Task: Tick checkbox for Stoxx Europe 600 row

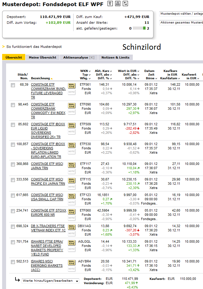Action: click(13, 211)
